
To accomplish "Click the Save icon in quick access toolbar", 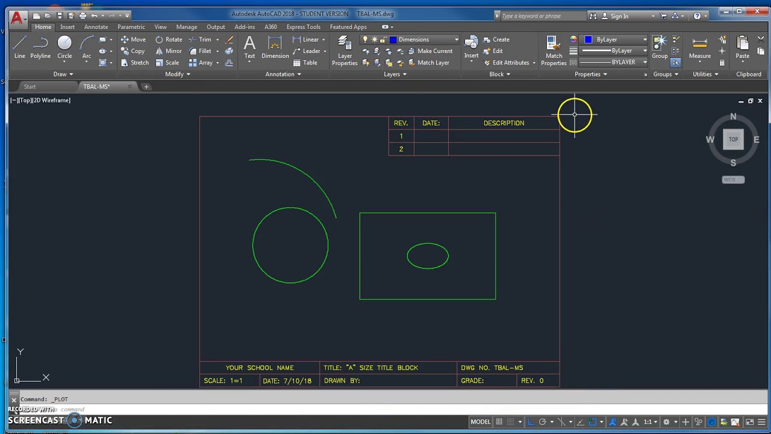I will pos(60,16).
